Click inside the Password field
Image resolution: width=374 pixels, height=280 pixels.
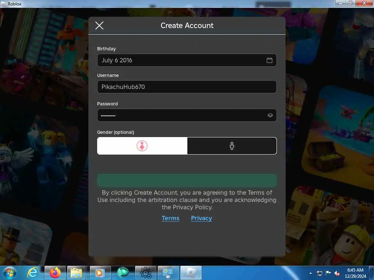click(187, 115)
